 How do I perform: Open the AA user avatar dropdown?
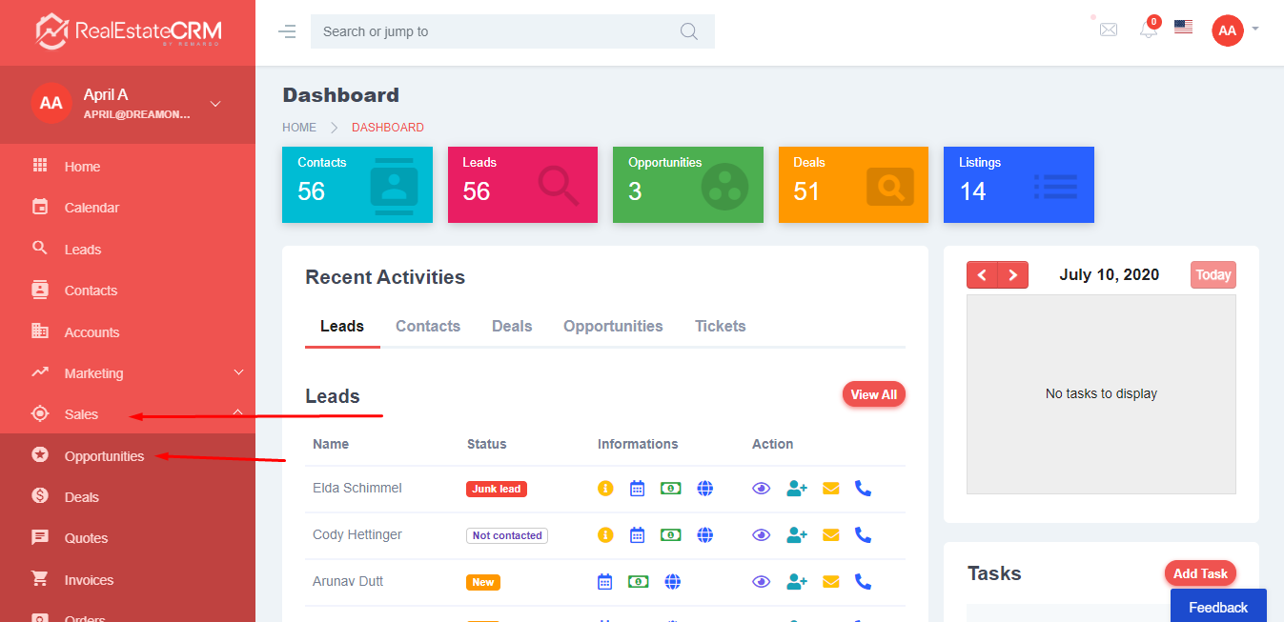click(x=1234, y=30)
